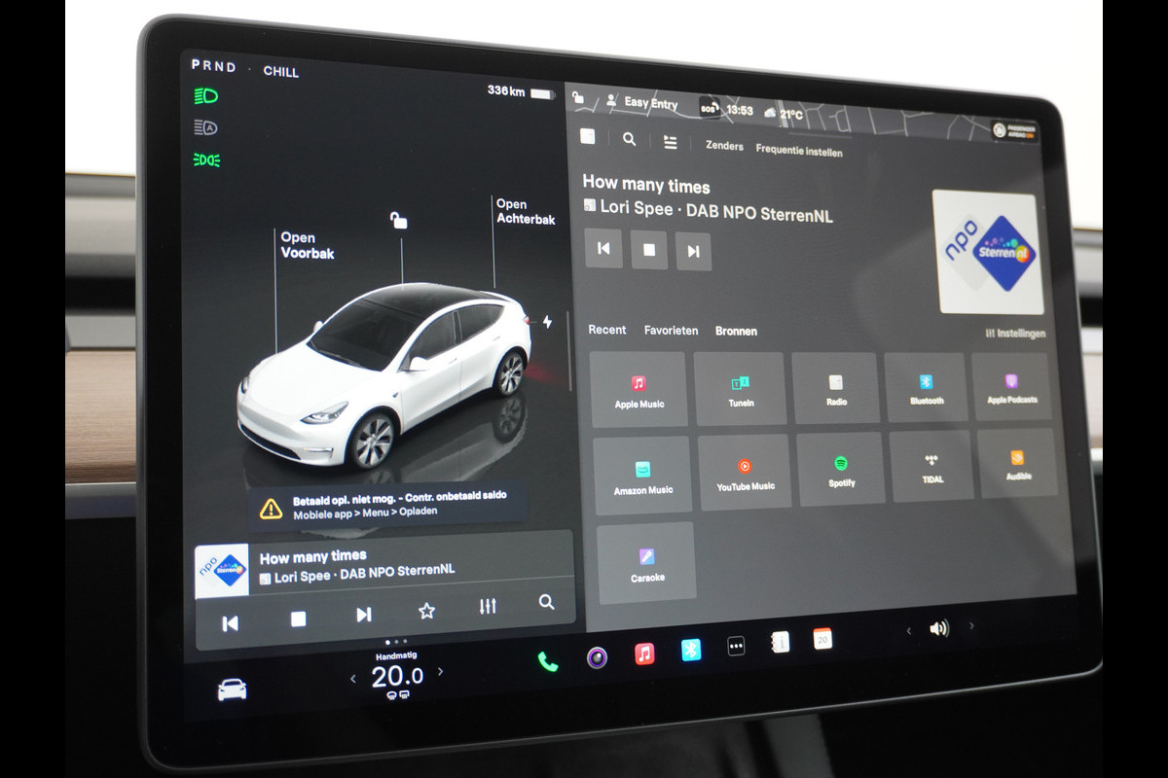Open the red Music app in the dock
The image size is (1168, 778).
tap(644, 654)
